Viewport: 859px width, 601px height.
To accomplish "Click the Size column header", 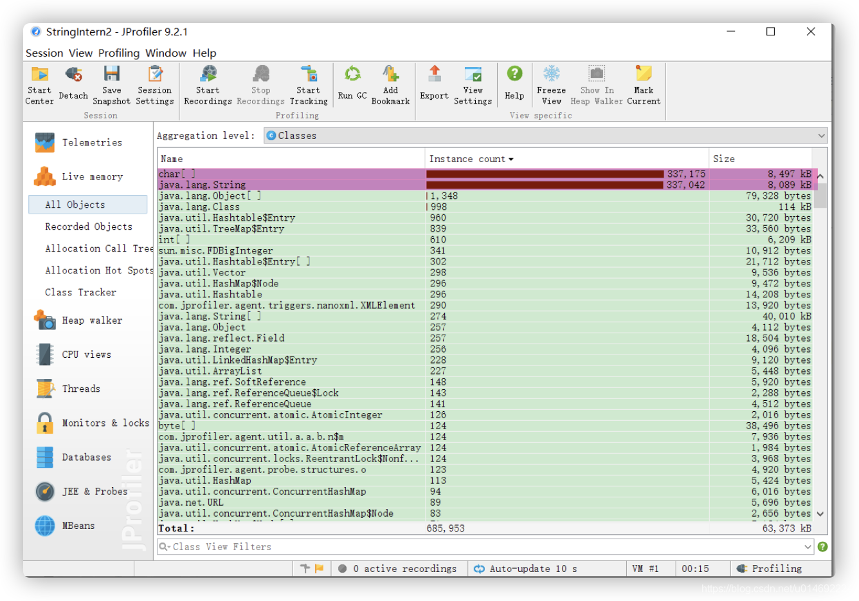I will point(760,158).
